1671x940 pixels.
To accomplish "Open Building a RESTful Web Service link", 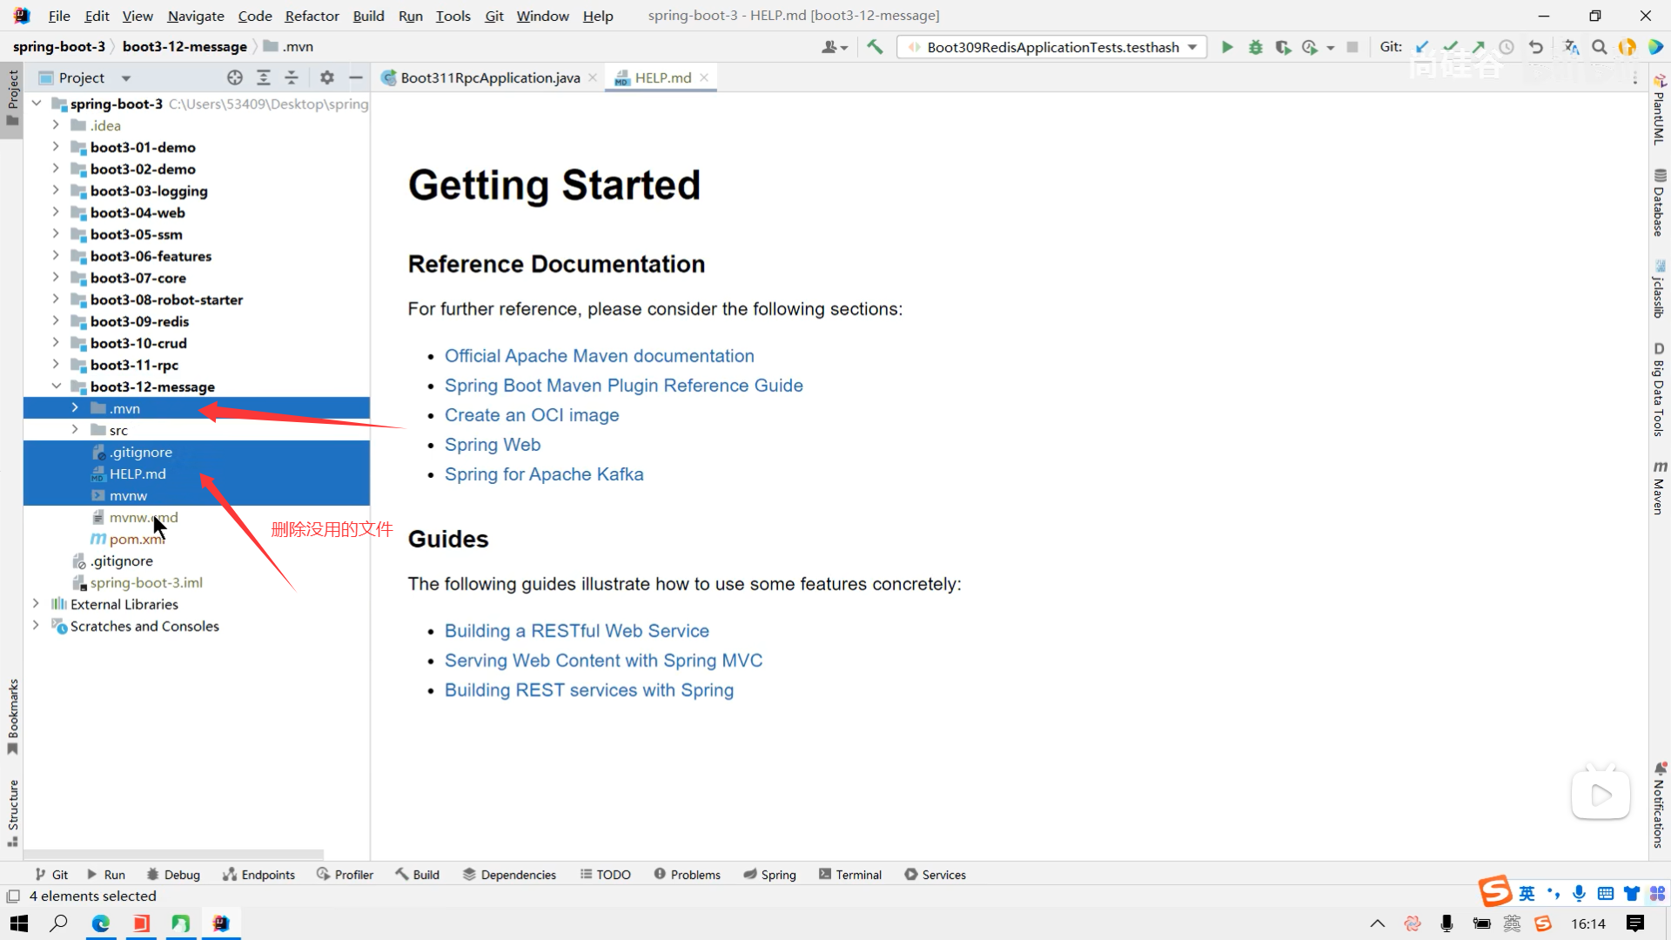I will coord(576,631).
